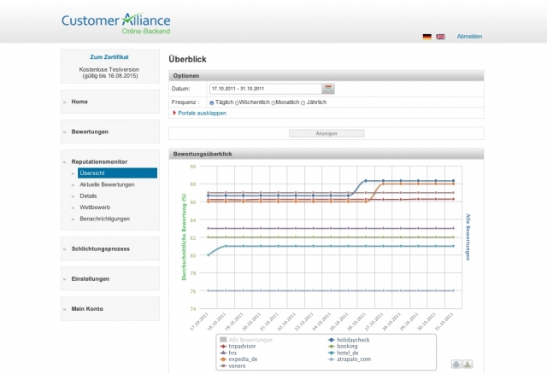Select the Jährlich frequency radio button

(303, 102)
